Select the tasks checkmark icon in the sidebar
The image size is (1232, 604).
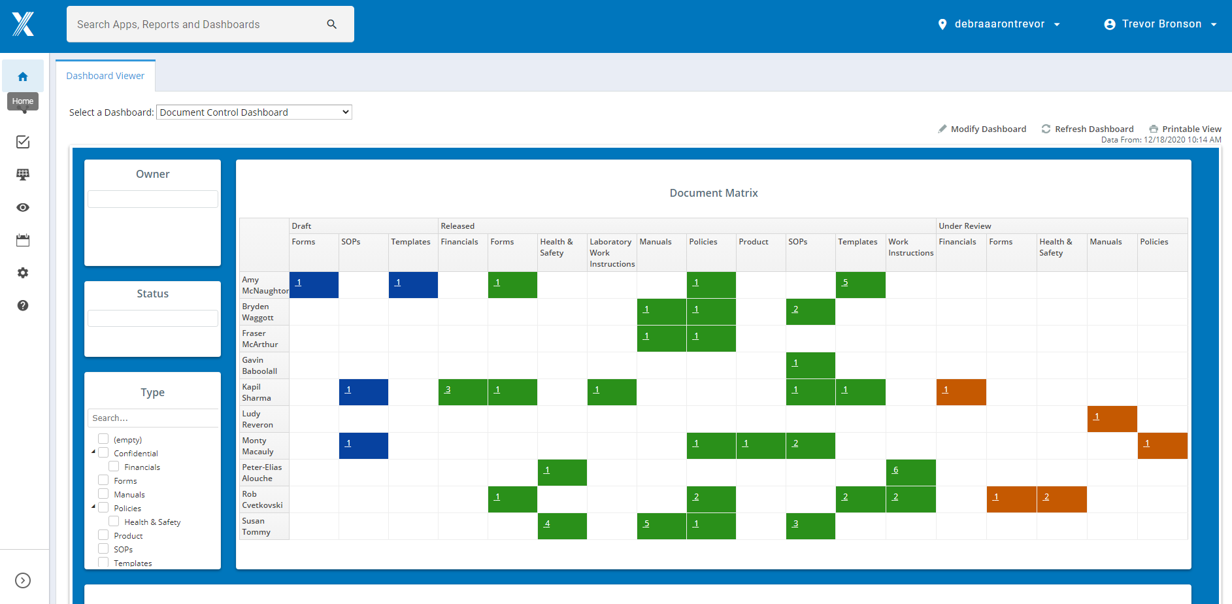(x=23, y=142)
